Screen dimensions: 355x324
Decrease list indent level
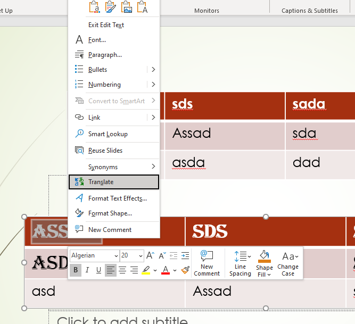click(174, 256)
